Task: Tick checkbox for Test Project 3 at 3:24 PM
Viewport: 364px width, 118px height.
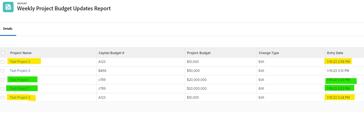Action: pos(3,98)
